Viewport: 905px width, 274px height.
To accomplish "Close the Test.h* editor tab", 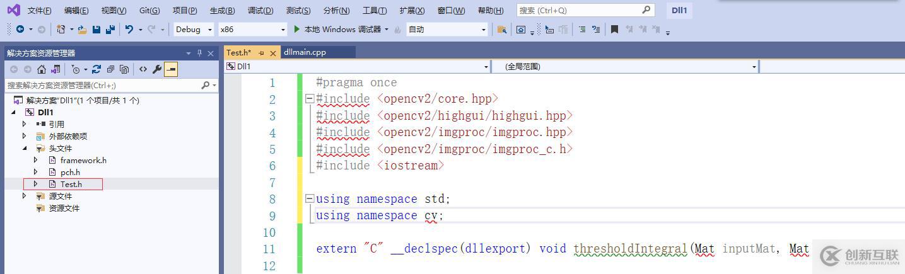I will tap(273, 53).
